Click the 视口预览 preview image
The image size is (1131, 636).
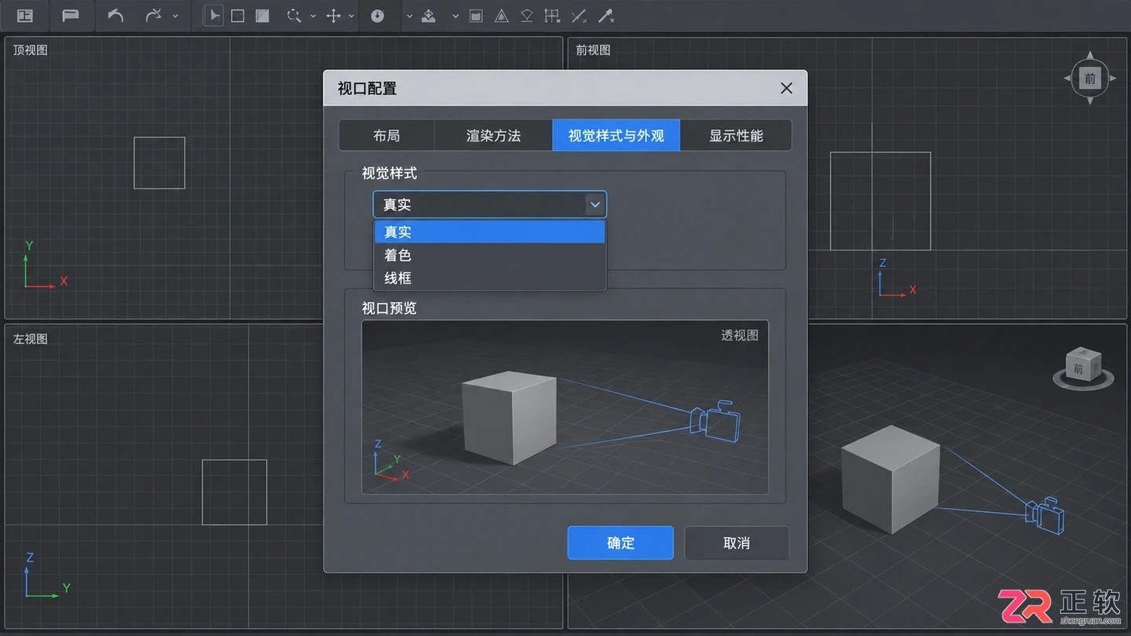click(x=565, y=408)
